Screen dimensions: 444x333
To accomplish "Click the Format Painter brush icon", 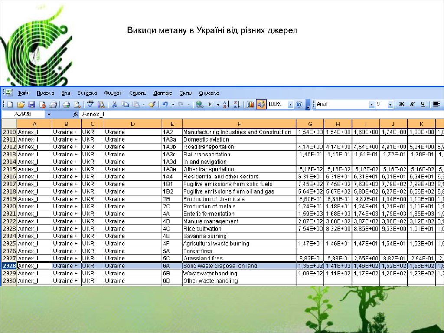I will (152, 104).
